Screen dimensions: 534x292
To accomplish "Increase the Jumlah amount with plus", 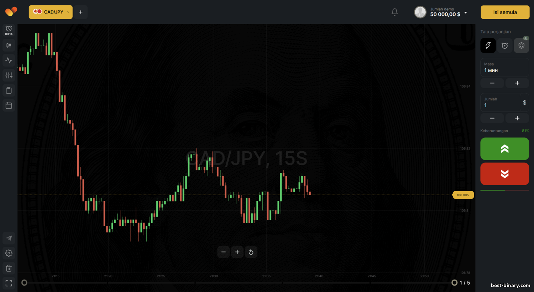I will click(x=517, y=118).
